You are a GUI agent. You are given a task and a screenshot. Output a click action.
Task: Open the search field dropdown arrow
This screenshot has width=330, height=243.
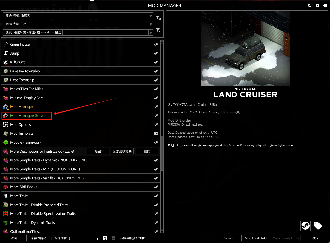click(x=151, y=33)
